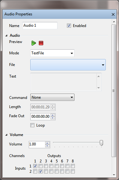Collapse the Audio section triangle
This screenshot has width=119, height=180.
click(6, 36)
